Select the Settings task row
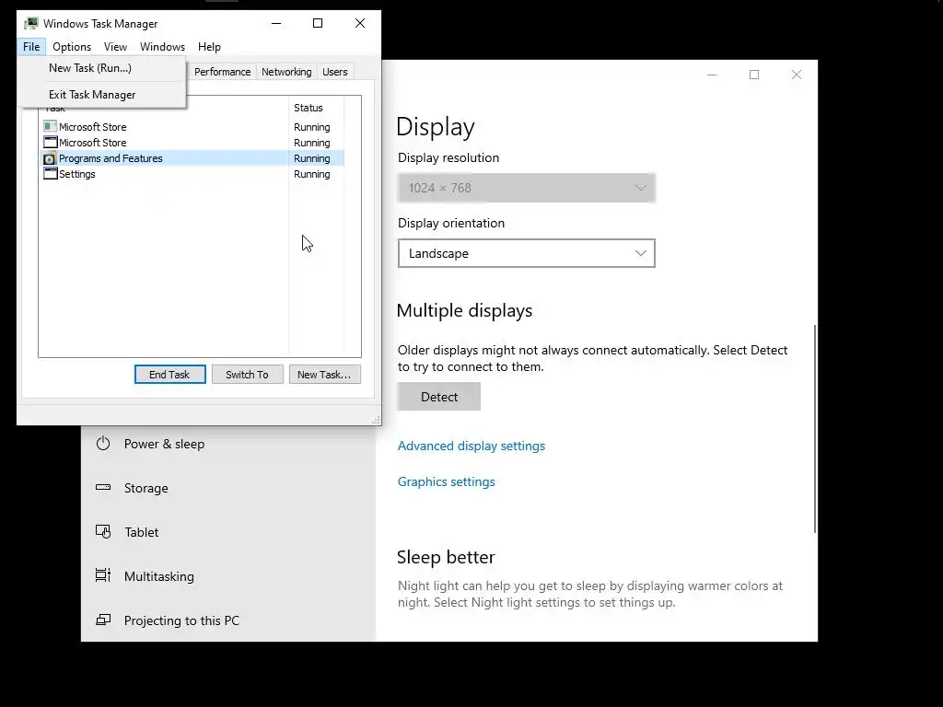The image size is (943, 707). point(192,174)
